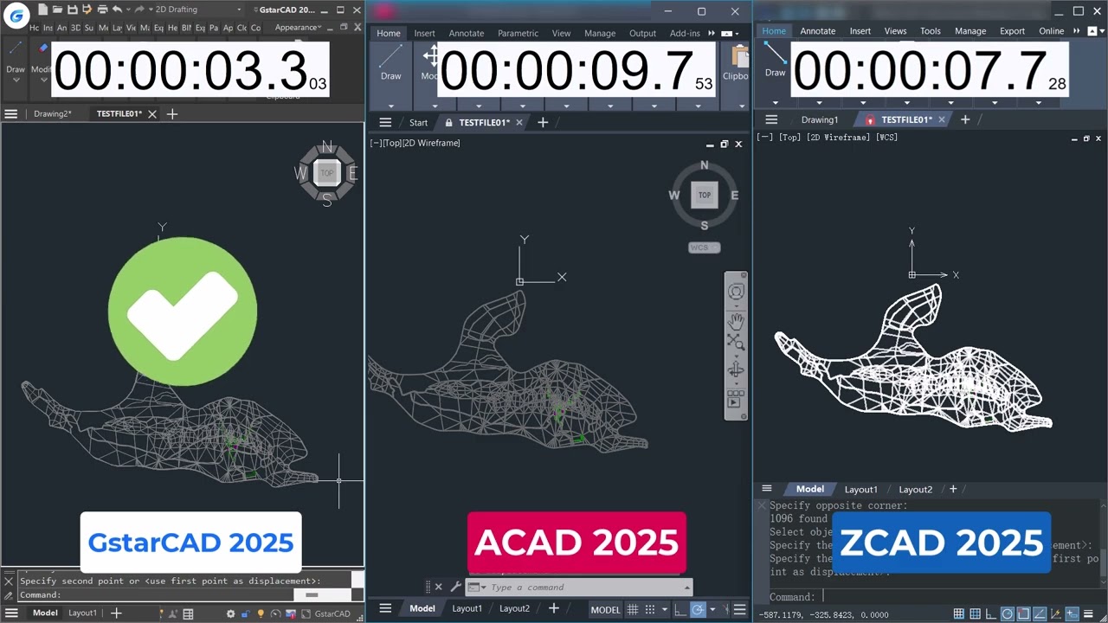Viewport: 1108px width, 623px height.
Task: Click the GstarCAD command line input
Action: pyautogui.click(x=156, y=595)
